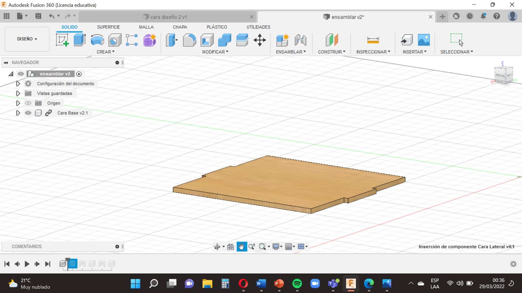Select the Fillet tool
Viewport: 522px width, 293px height.
click(x=189, y=40)
